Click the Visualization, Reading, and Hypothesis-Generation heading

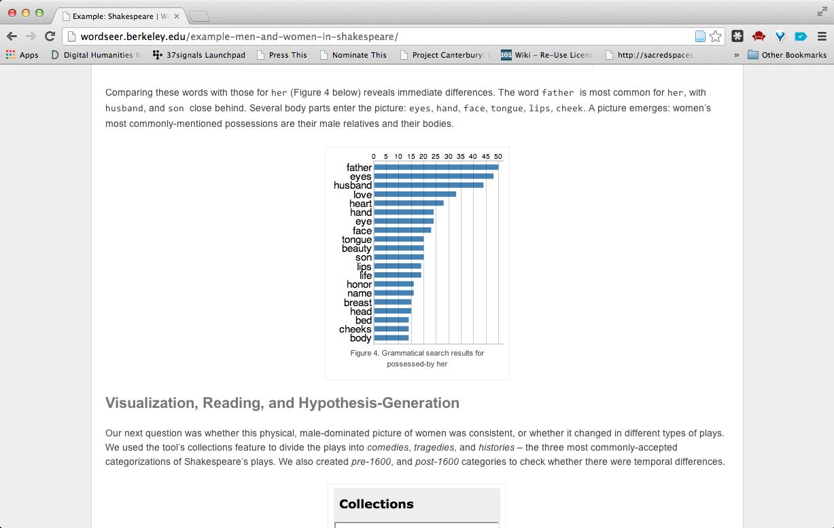pos(282,403)
